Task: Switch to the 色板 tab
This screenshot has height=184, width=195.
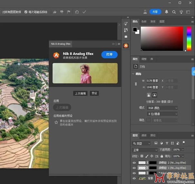Action: (144, 22)
